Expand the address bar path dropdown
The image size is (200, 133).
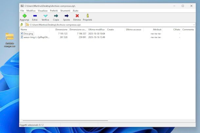[194, 25]
